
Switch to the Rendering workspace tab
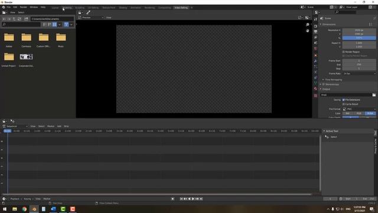click(149, 8)
